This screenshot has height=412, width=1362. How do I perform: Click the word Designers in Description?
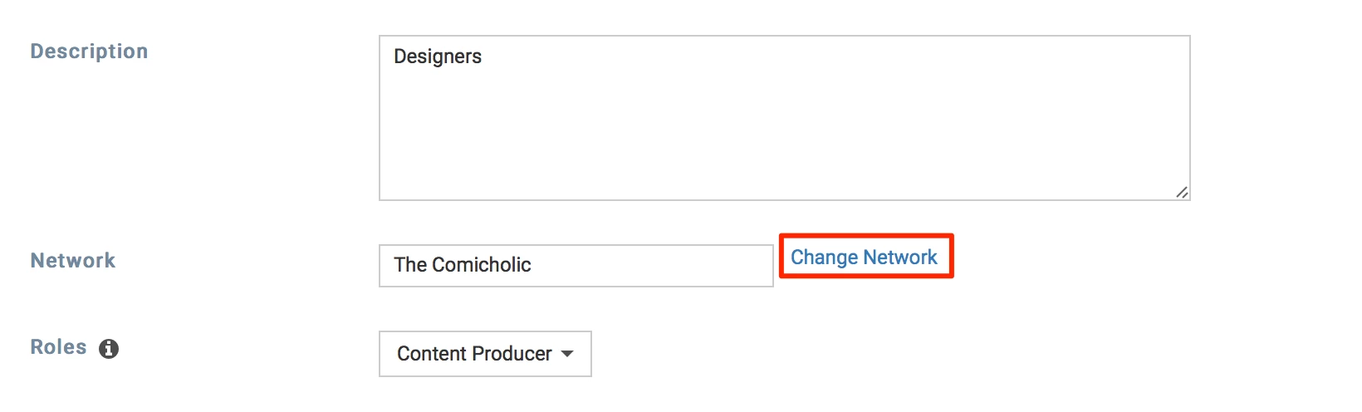coord(438,56)
